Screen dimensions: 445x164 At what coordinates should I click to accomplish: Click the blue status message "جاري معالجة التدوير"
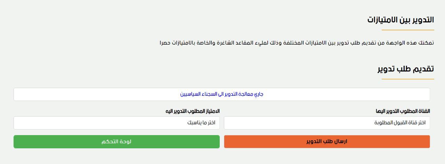click(222, 94)
